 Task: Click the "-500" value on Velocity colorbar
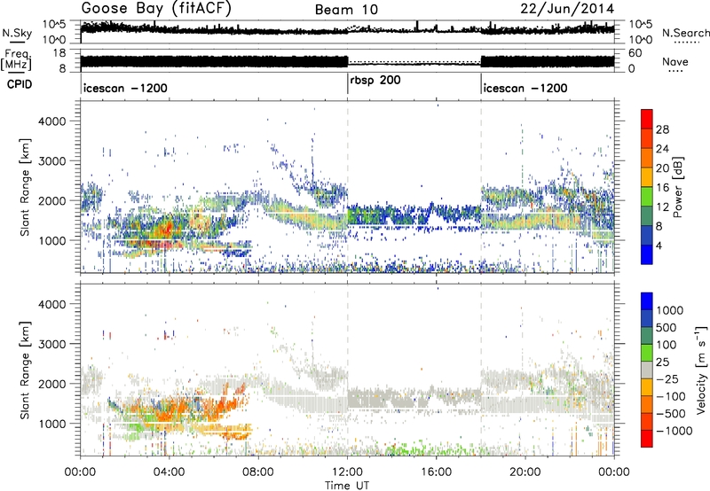(x=671, y=414)
